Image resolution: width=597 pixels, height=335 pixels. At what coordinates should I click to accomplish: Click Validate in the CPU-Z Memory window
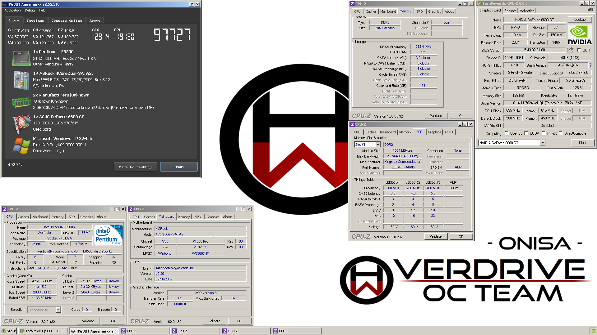(x=436, y=116)
